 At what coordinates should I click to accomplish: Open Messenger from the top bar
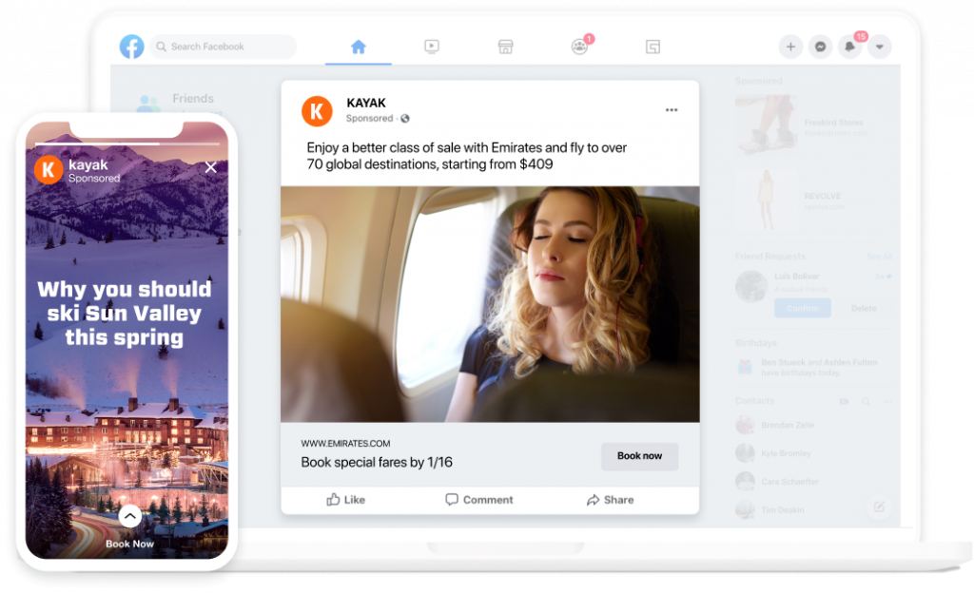(x=820, y=47)
